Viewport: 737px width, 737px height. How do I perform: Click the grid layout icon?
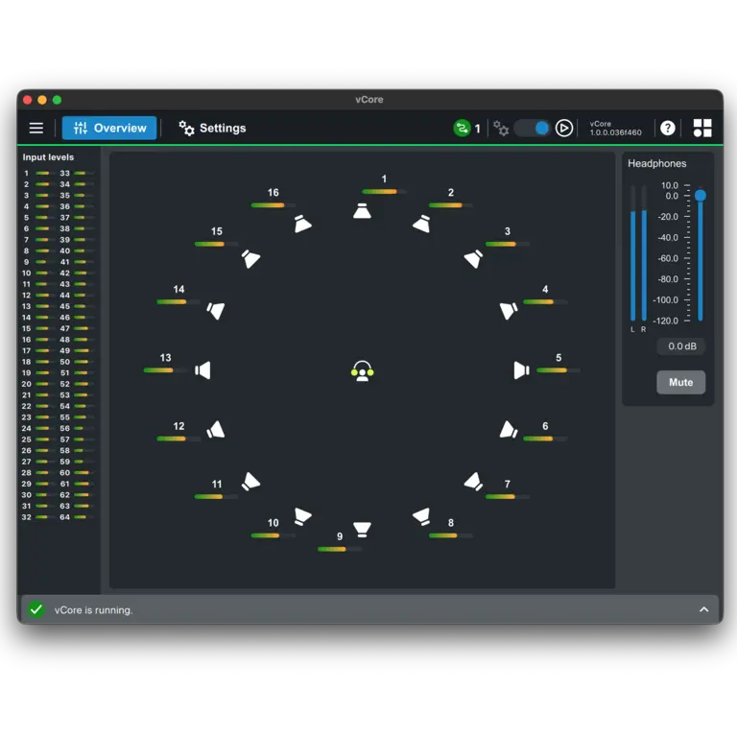click(702, 128)
